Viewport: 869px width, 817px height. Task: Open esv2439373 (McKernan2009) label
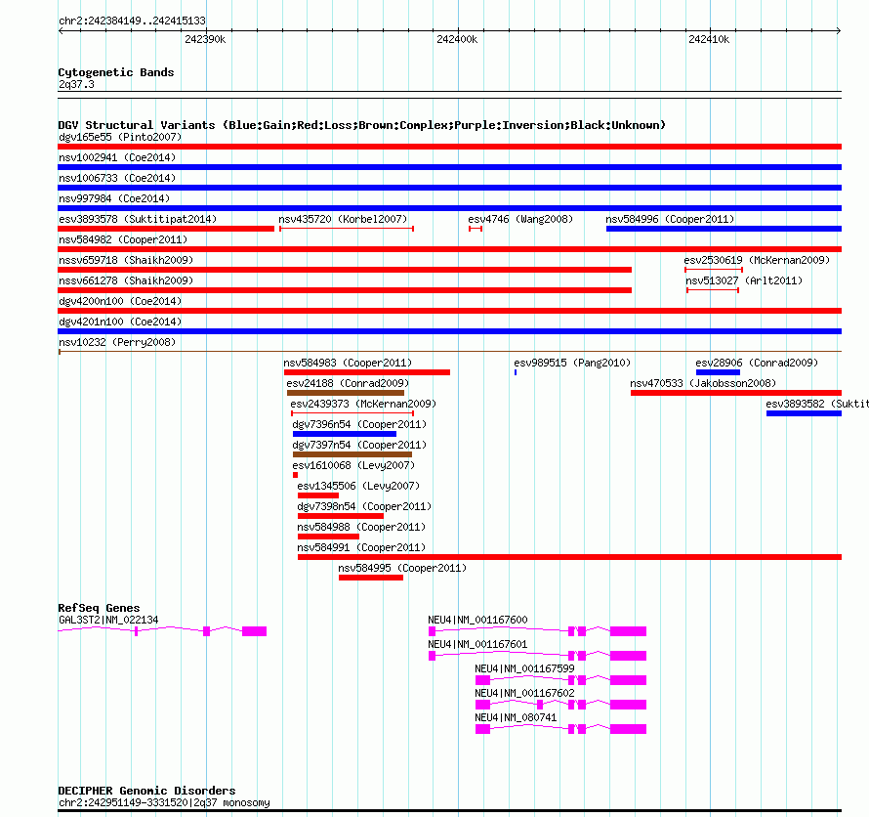[x=363, y=404]
